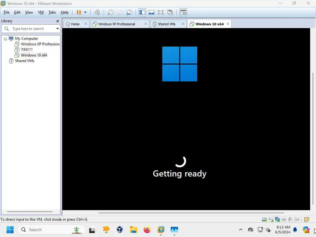Viewport: 316px width, 237px height.
Task: Click the library panel horizontal scrollbar
Action: click(x=30, y=212)
